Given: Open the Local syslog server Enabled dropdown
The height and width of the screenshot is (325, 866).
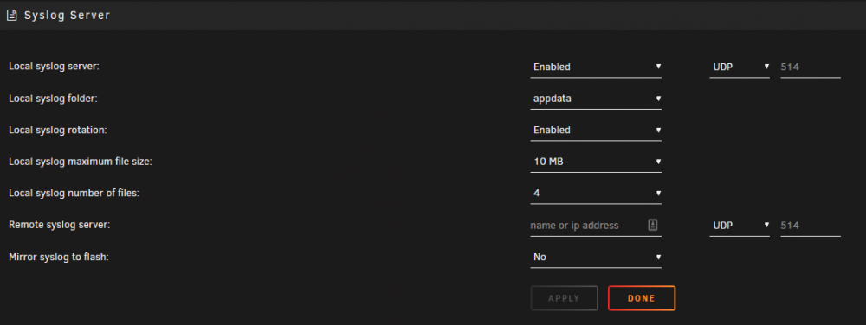Looking at the screenshot, I should click(596, 67).
